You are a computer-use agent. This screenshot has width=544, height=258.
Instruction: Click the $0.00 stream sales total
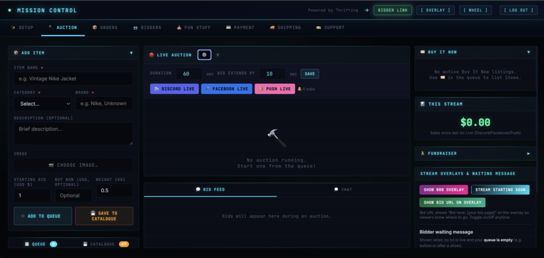point(475,122)
